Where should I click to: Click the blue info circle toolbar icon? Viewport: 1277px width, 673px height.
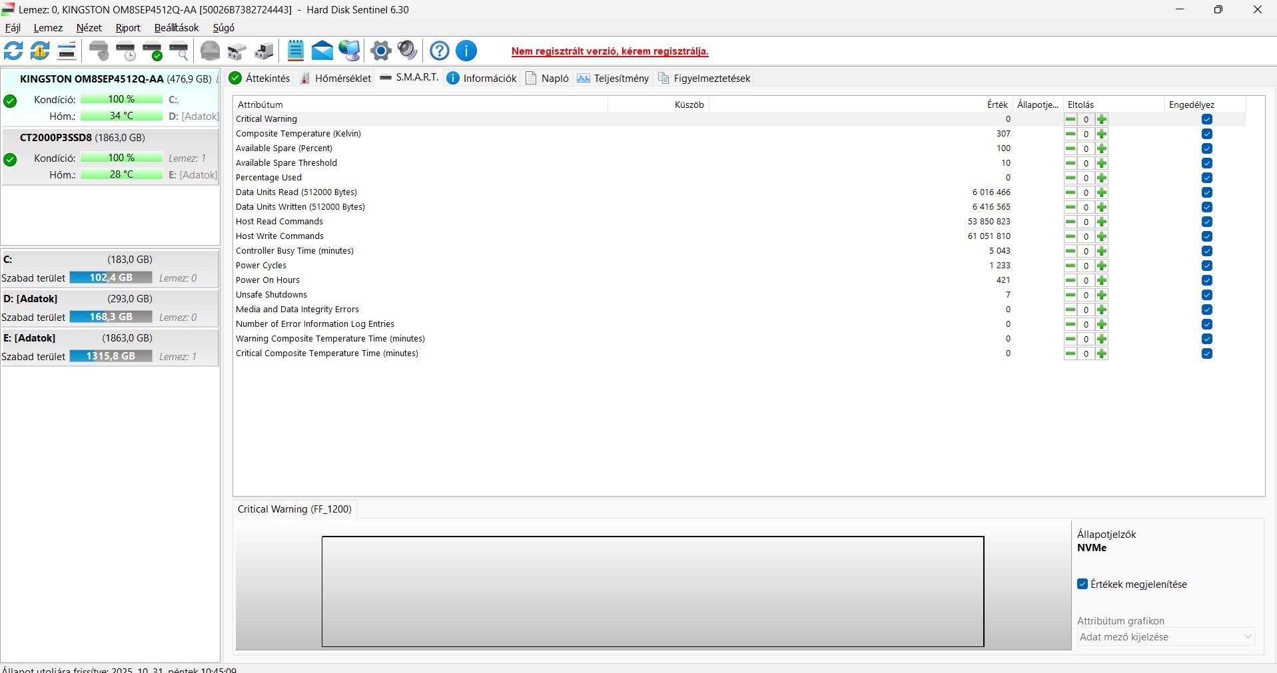coord(466,51)
